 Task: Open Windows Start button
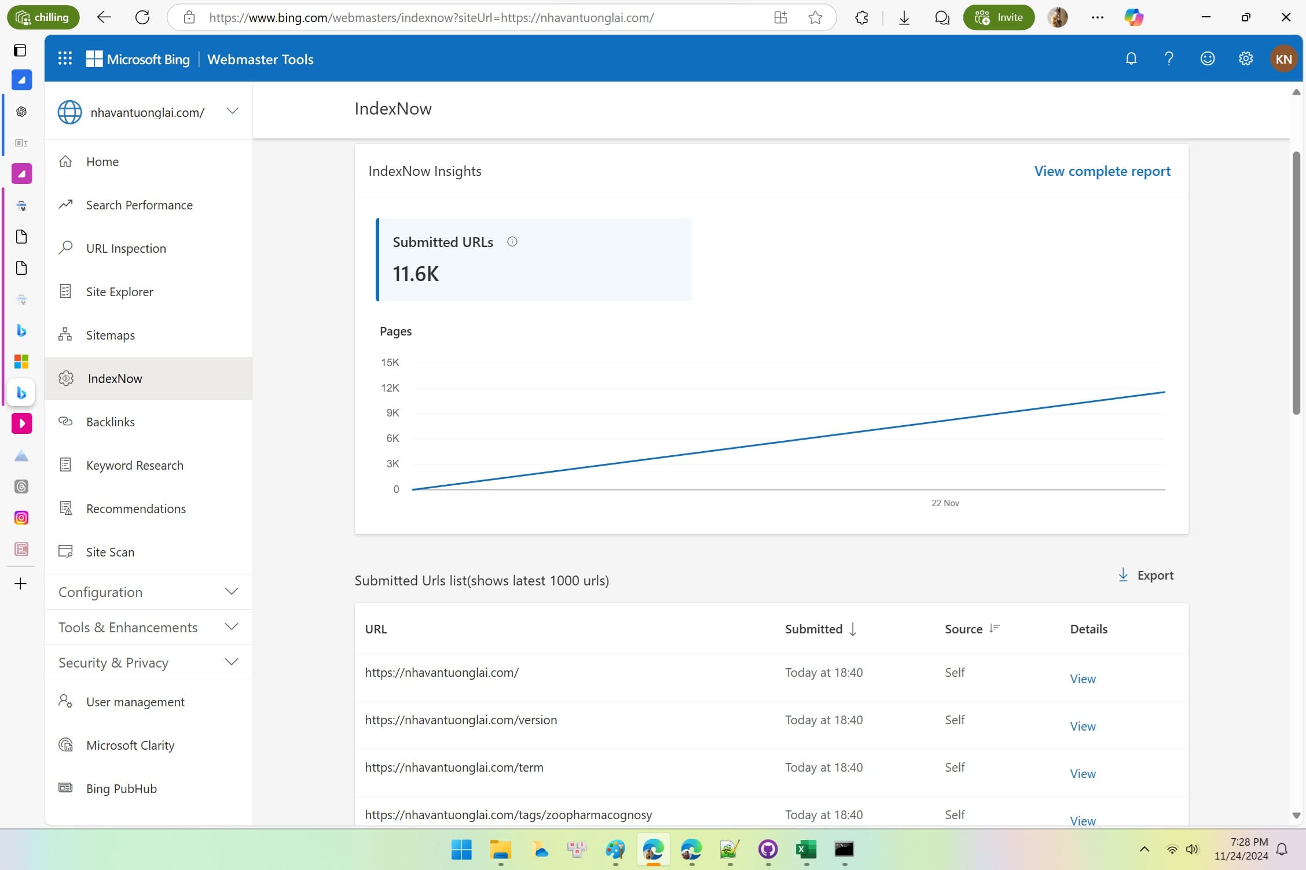pyautogui.click(x=461, y=849)
